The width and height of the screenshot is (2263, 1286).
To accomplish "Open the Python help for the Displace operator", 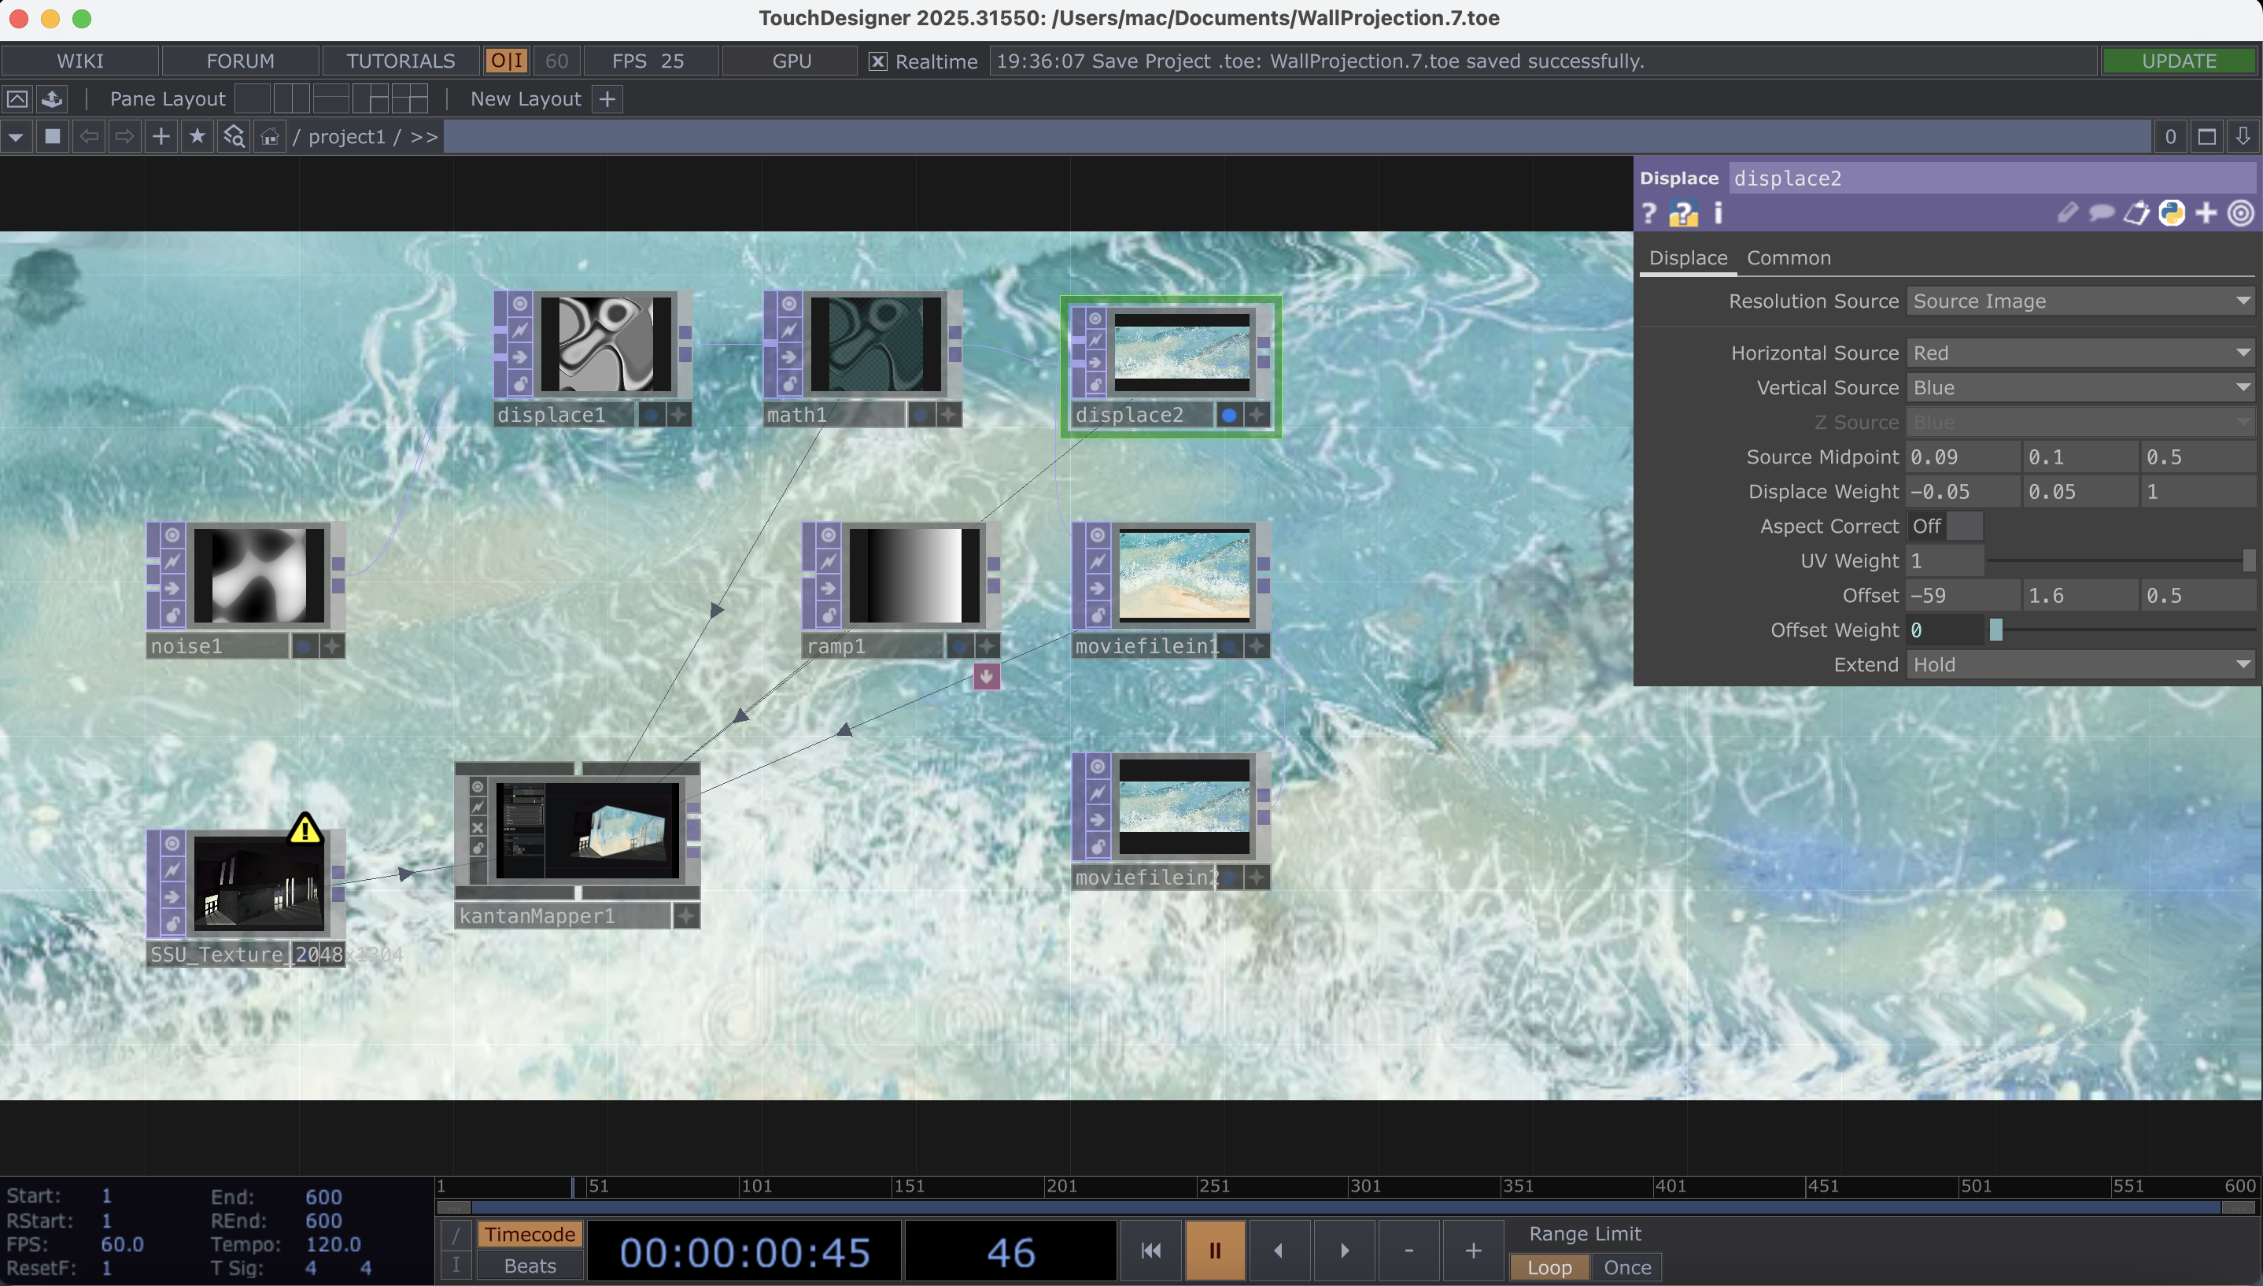I will [1685, 212].
